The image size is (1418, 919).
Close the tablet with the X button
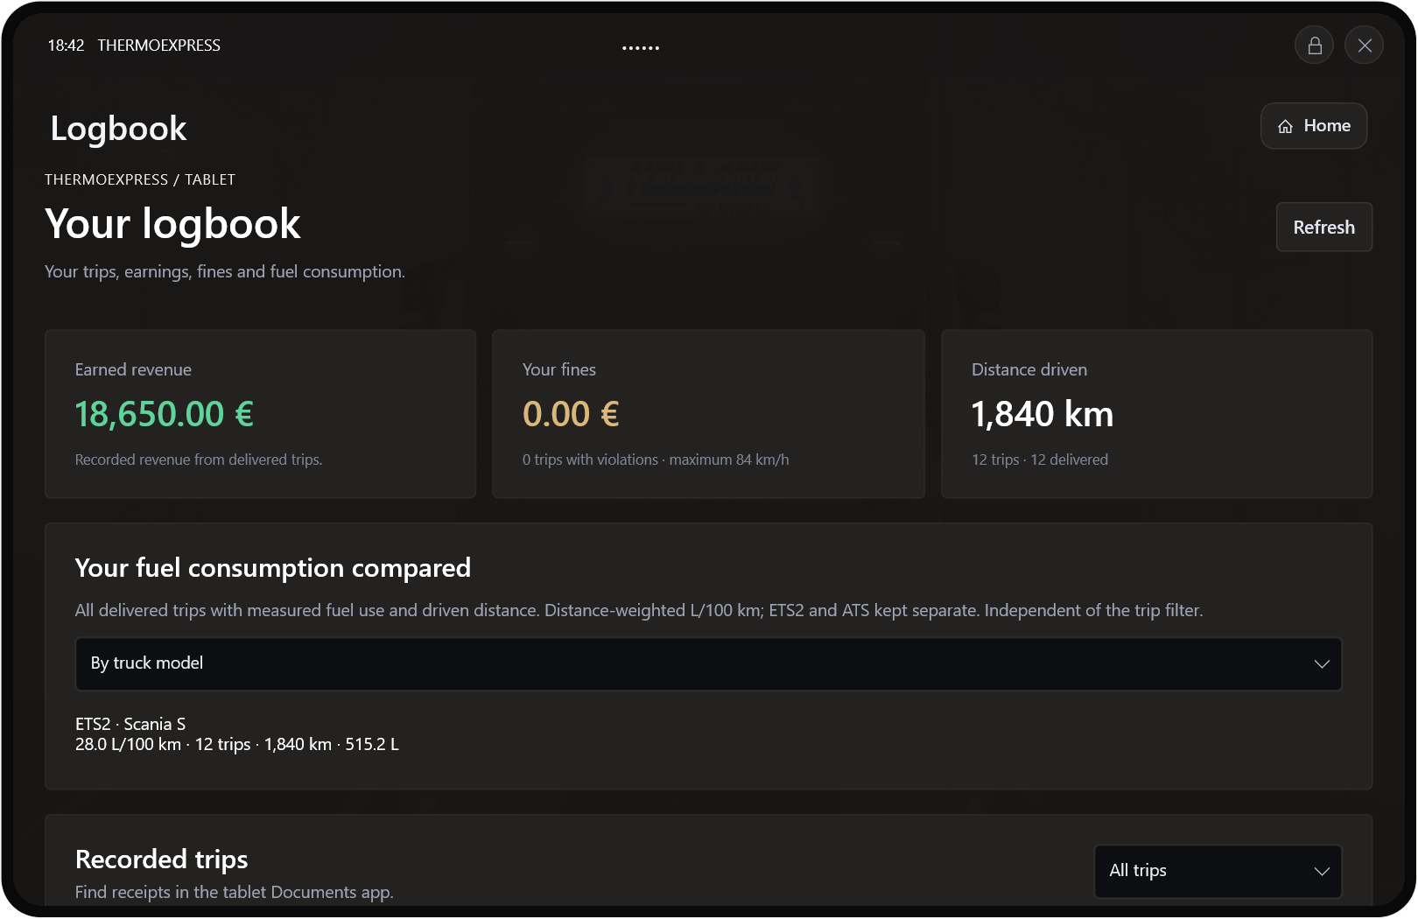click(1364, 46)
